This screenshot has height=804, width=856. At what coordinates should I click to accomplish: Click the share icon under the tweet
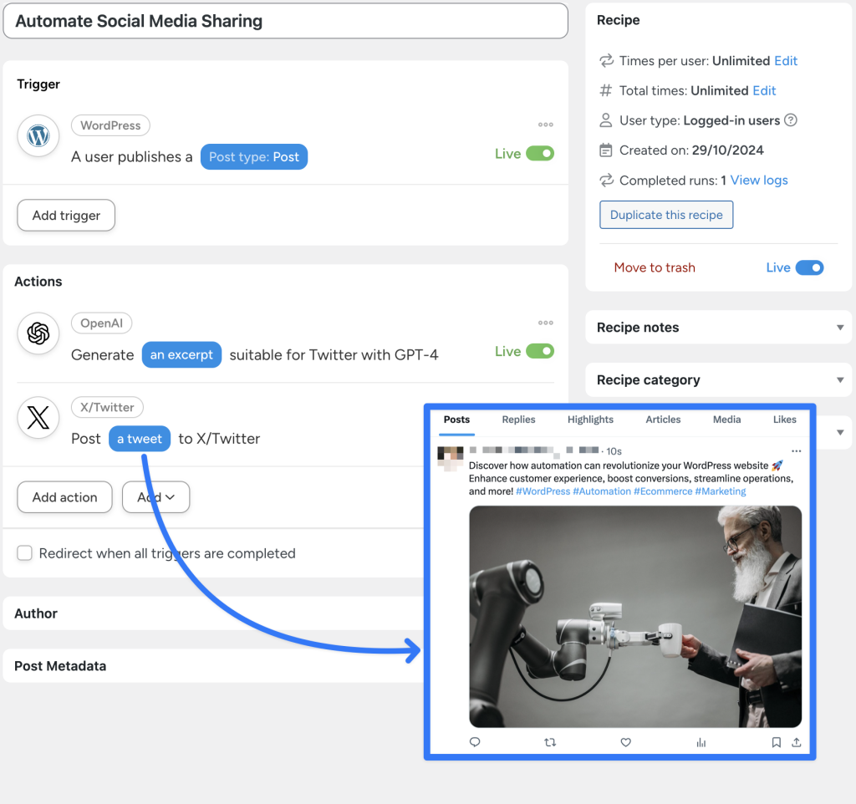tap(798, 742)
